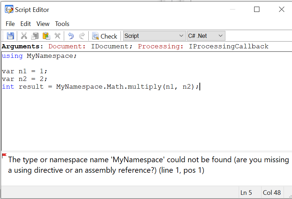Click the 'int result' multiply code line
The height and width of the screenshot is (199, 292).
(101, 87)
